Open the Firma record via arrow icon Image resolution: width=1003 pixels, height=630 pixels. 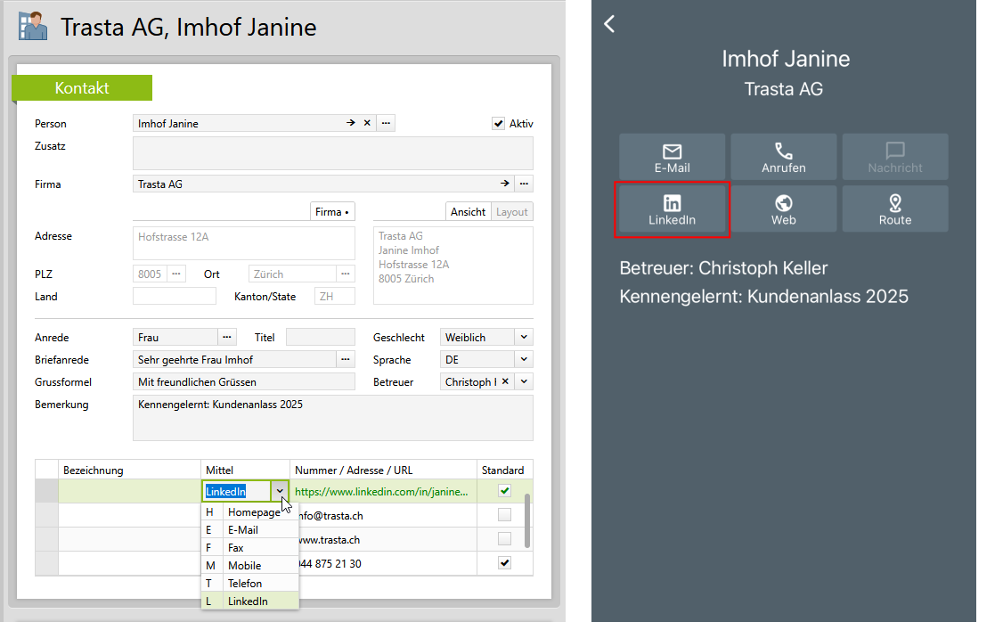(505, 184)
